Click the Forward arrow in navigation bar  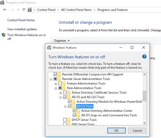[12, 10]
